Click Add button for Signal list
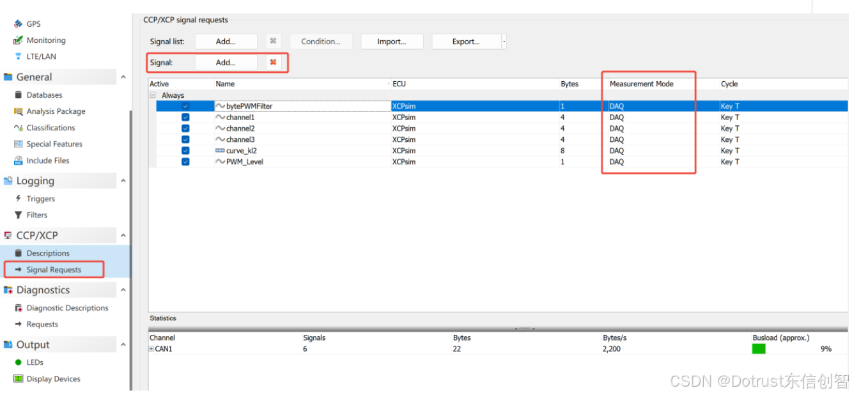The image size is (852, 395). click(226, 42)
